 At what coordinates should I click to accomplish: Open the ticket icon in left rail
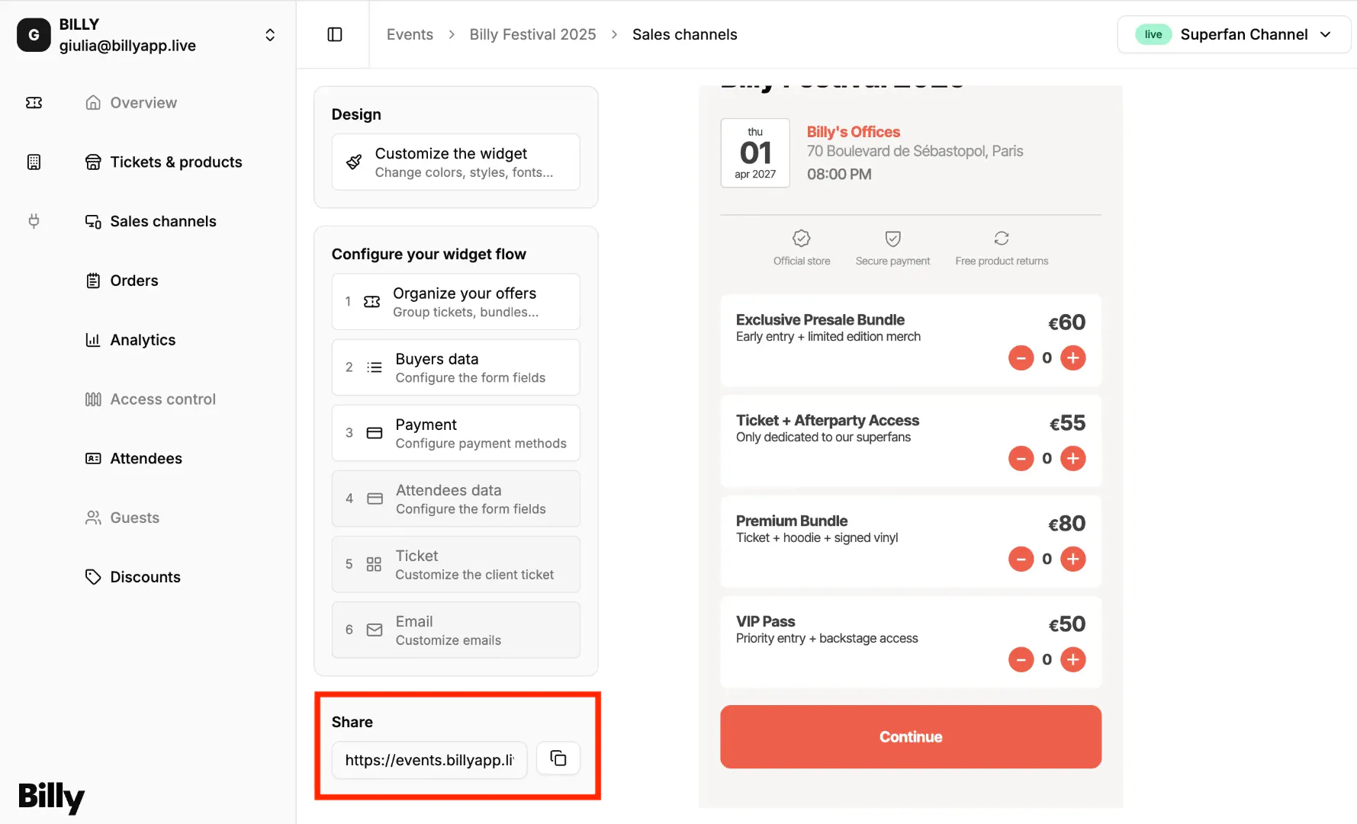pos(34,103)
